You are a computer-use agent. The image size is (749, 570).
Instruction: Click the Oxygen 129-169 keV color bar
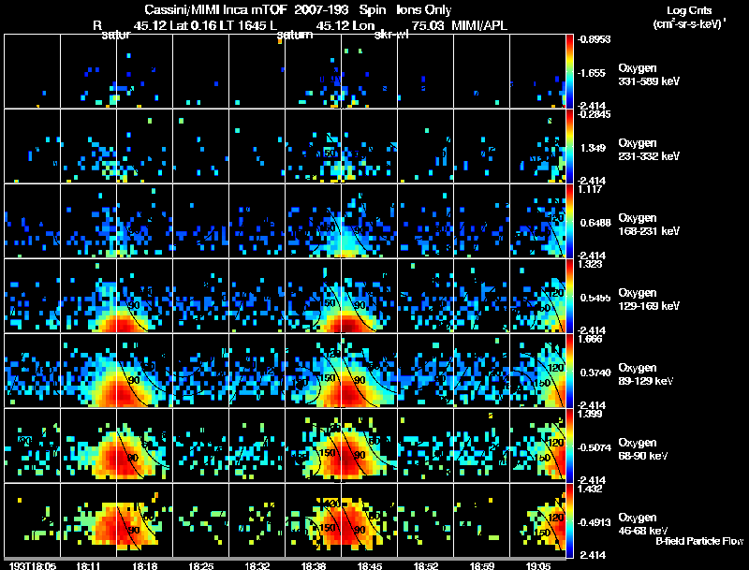coord(569,296)
